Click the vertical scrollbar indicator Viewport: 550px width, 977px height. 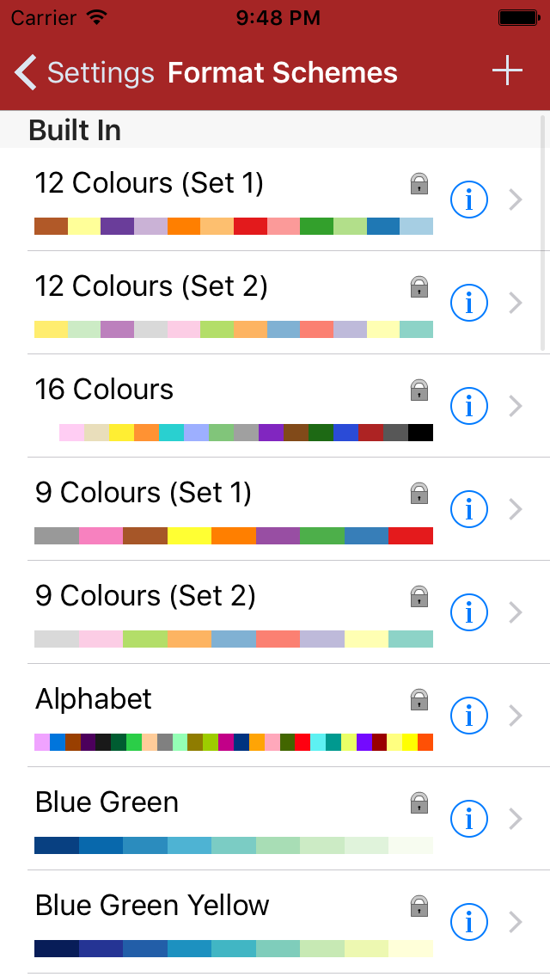[x=543, y=232]
